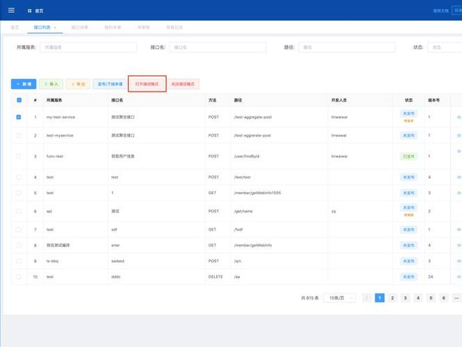The height and width of the screenshot is (347, 462).
Task: Open the 使用文档 link in header
Action: [441, 11]
